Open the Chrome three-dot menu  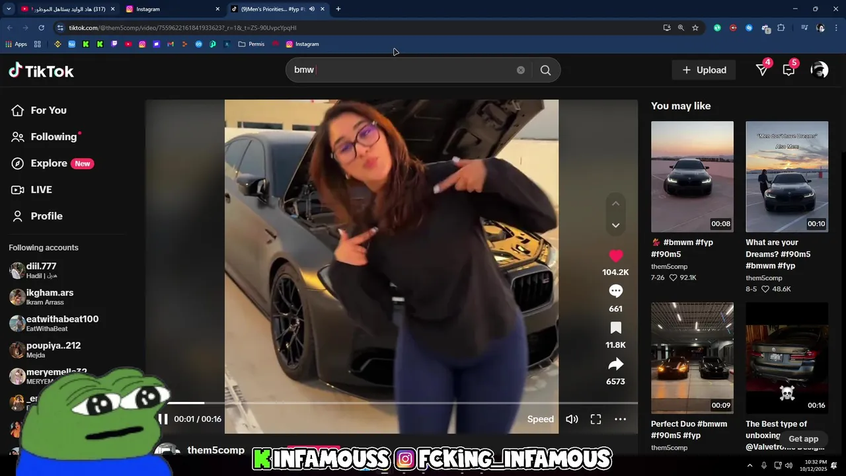click(837, 28)
